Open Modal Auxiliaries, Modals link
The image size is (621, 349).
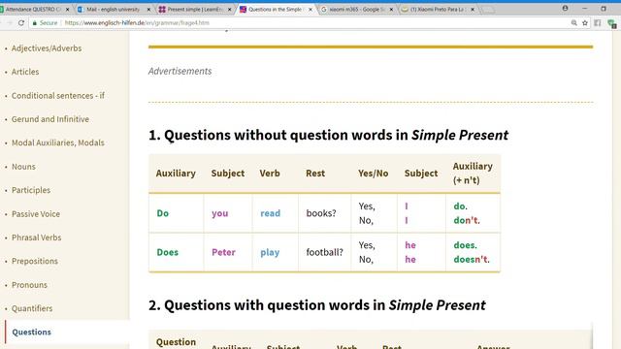(58, 143)
